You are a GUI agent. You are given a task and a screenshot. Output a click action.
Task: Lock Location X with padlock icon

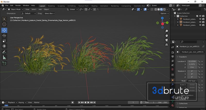point(199,61)
